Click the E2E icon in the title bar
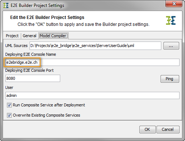The width and height of the screenshot is (185, 141). [6, 5]
